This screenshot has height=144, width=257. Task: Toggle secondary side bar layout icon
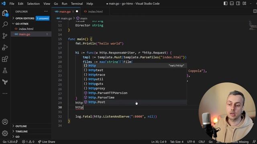click(x=238, y=4)
